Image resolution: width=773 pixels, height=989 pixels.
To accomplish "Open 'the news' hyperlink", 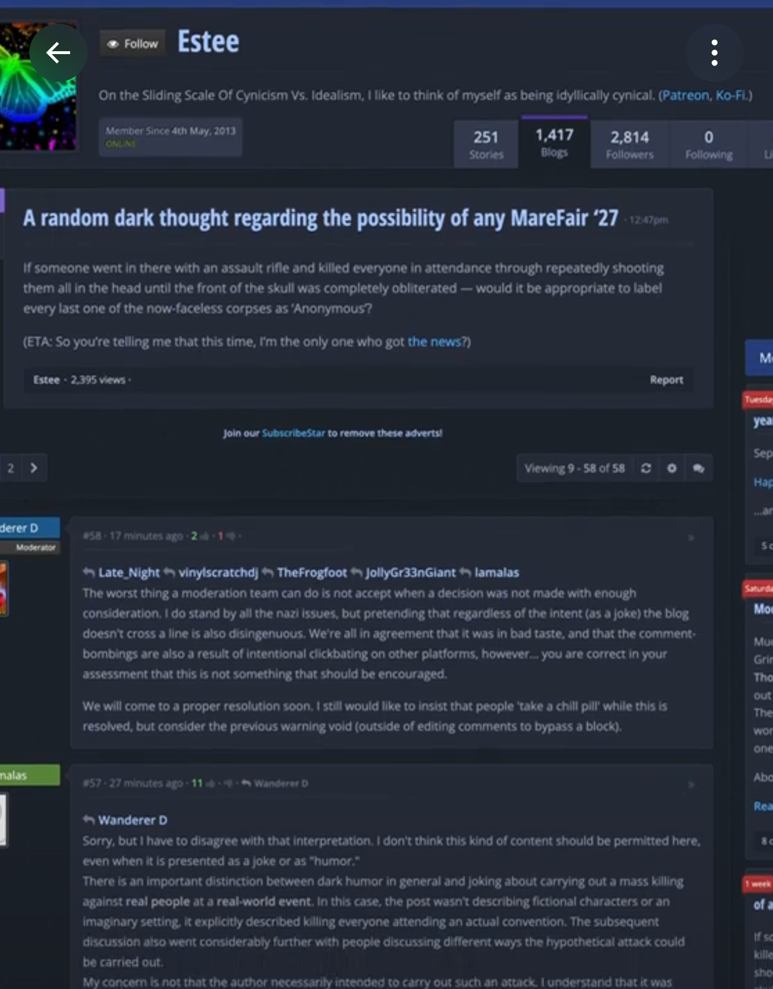I will (x=434, y=342).
